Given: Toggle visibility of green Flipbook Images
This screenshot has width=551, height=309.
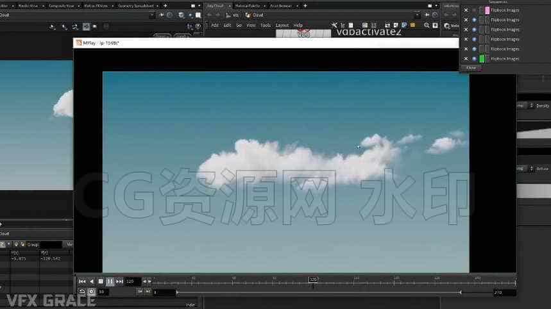Looking at the screenshot, I should 474,58.
